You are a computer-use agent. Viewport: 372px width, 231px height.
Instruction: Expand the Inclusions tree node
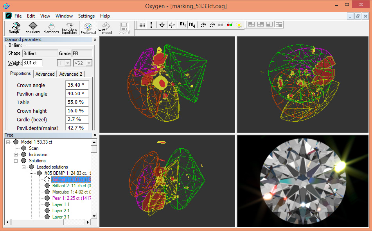16,155
